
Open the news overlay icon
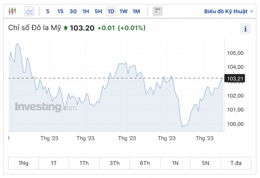click(157, 11)
